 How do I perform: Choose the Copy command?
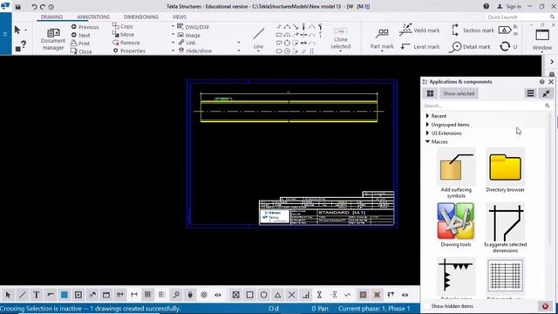pyautogui.click(x=123, y=26)
